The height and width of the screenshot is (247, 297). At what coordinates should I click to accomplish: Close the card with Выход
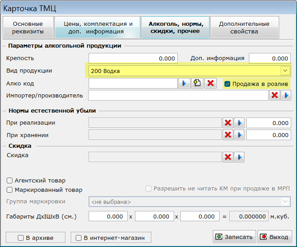(x=274, y=237)
